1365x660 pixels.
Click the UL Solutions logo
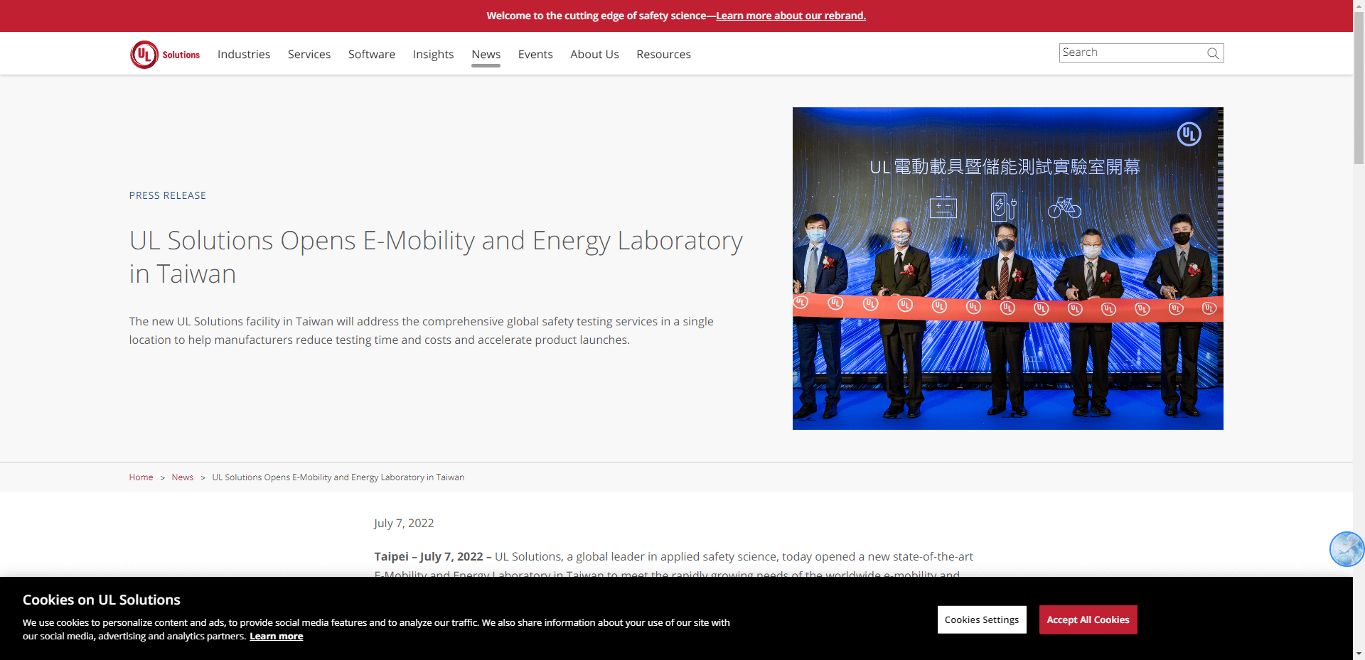pos(165,55)
